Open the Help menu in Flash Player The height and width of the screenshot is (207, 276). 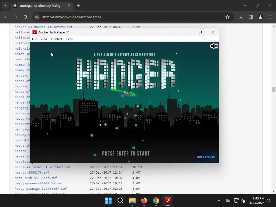[69, 39]
